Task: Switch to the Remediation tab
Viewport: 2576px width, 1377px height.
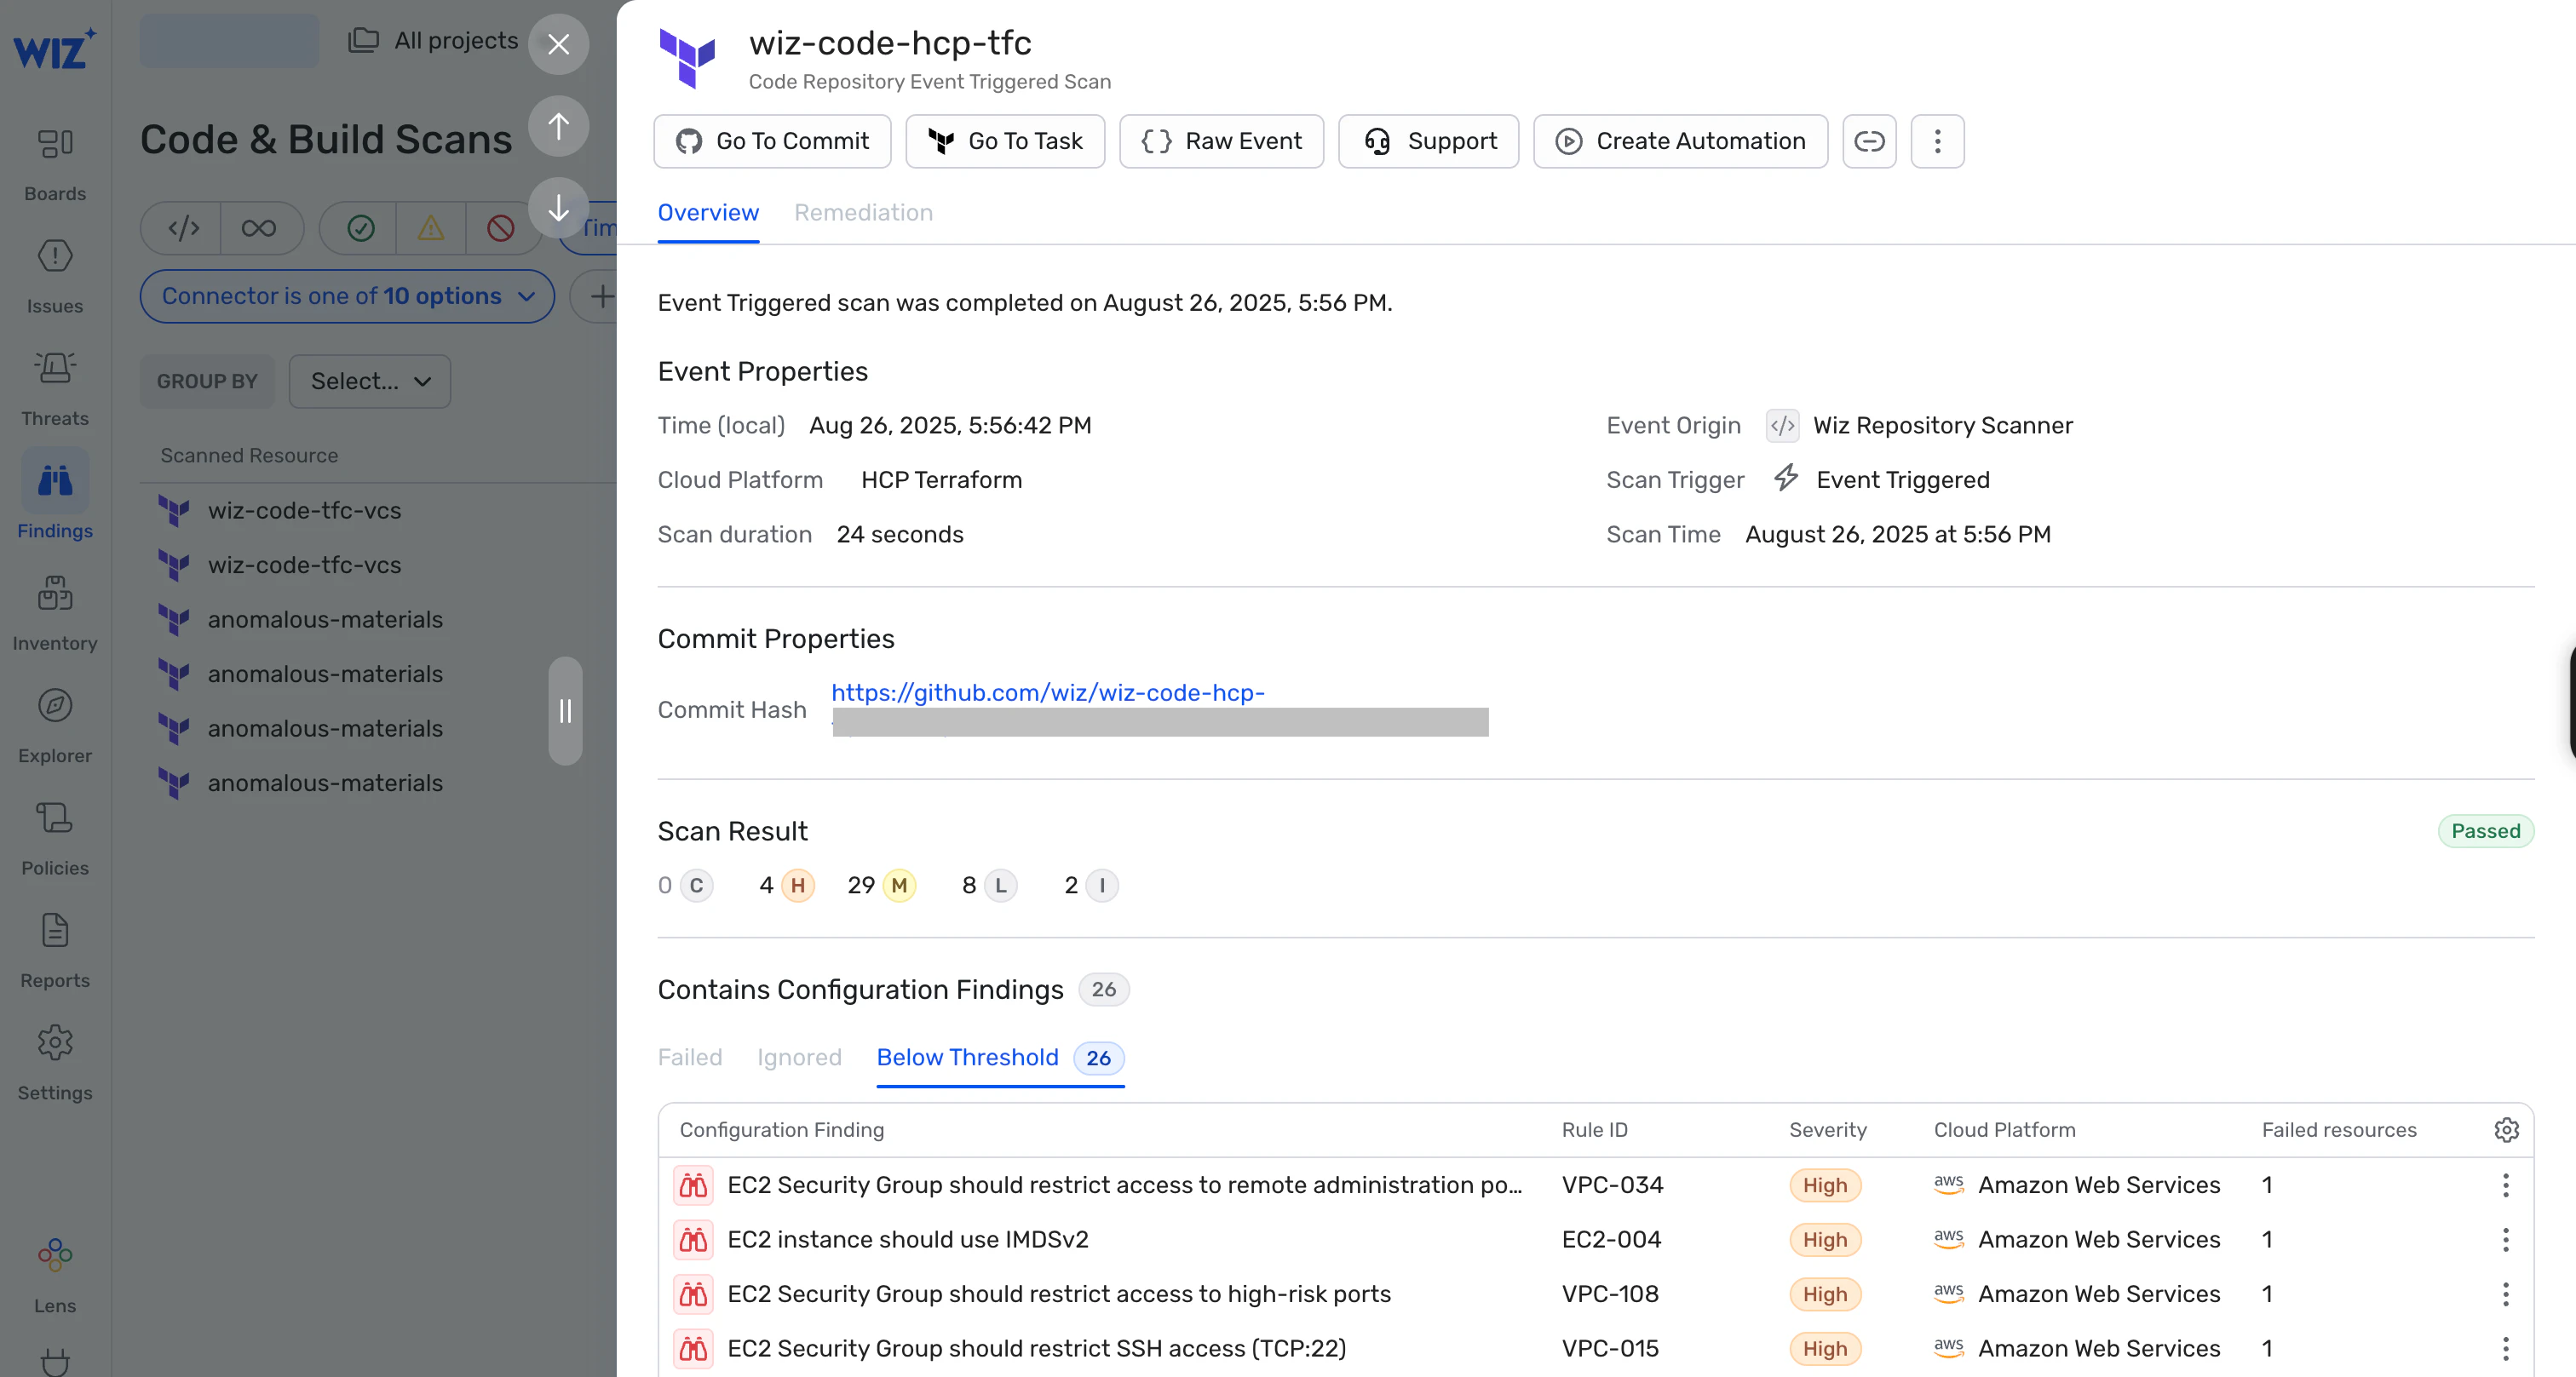Action: [863, 212]
